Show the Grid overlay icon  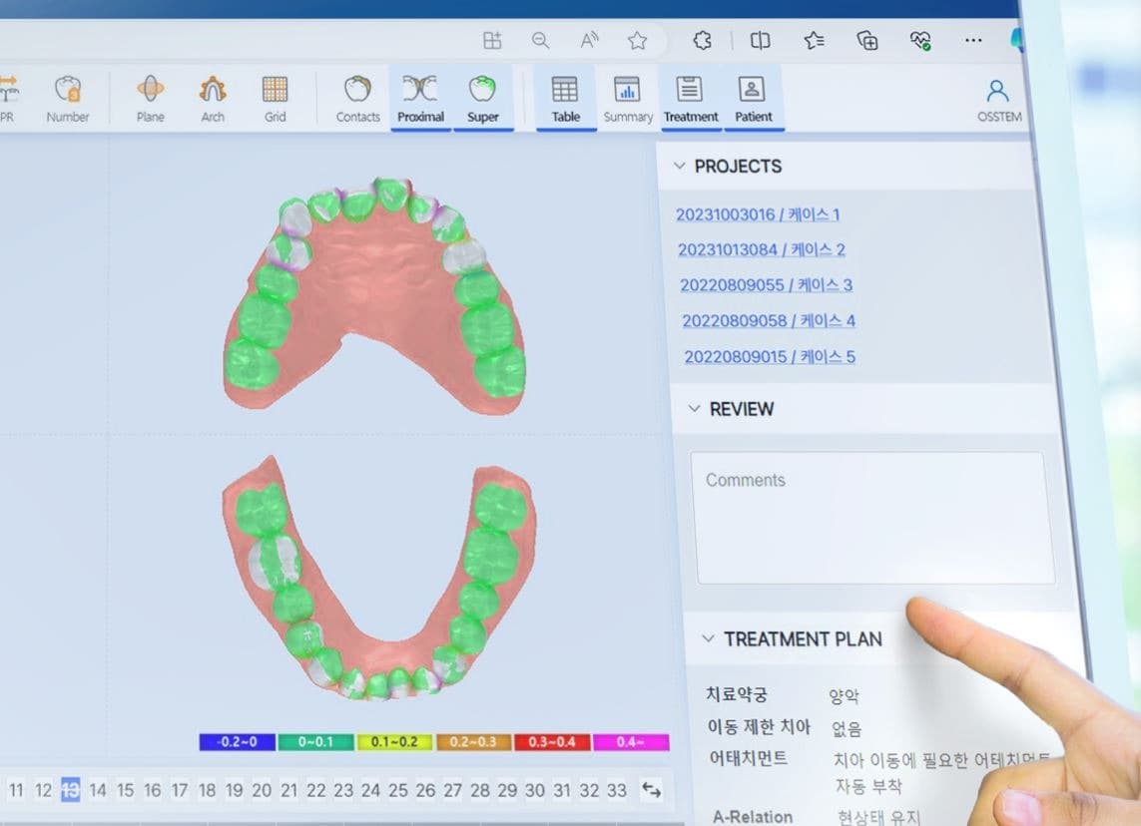point(276,90)
